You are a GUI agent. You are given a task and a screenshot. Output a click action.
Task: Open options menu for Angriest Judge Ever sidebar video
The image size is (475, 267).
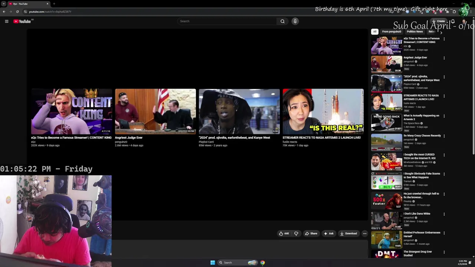444,58
